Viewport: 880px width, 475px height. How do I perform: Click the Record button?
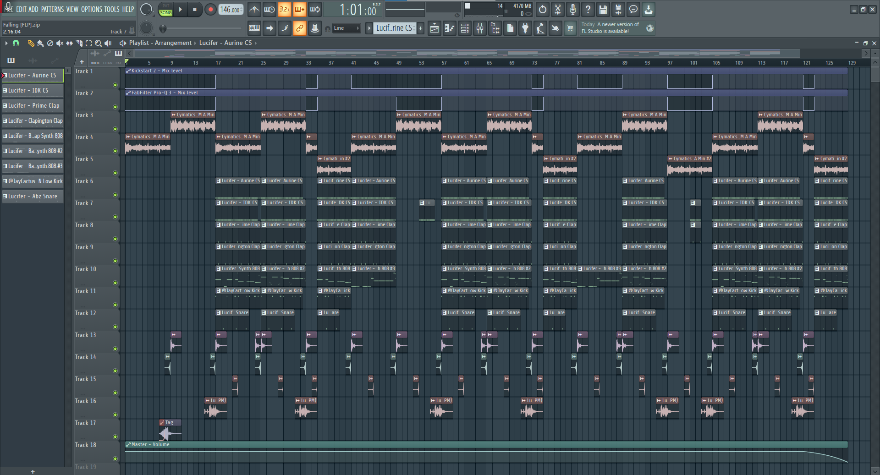[x=210, y=9]
